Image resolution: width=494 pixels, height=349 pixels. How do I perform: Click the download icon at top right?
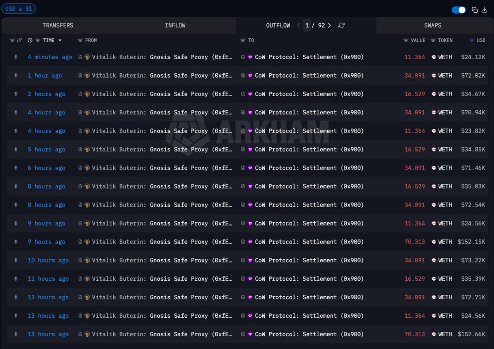(485, 10)
